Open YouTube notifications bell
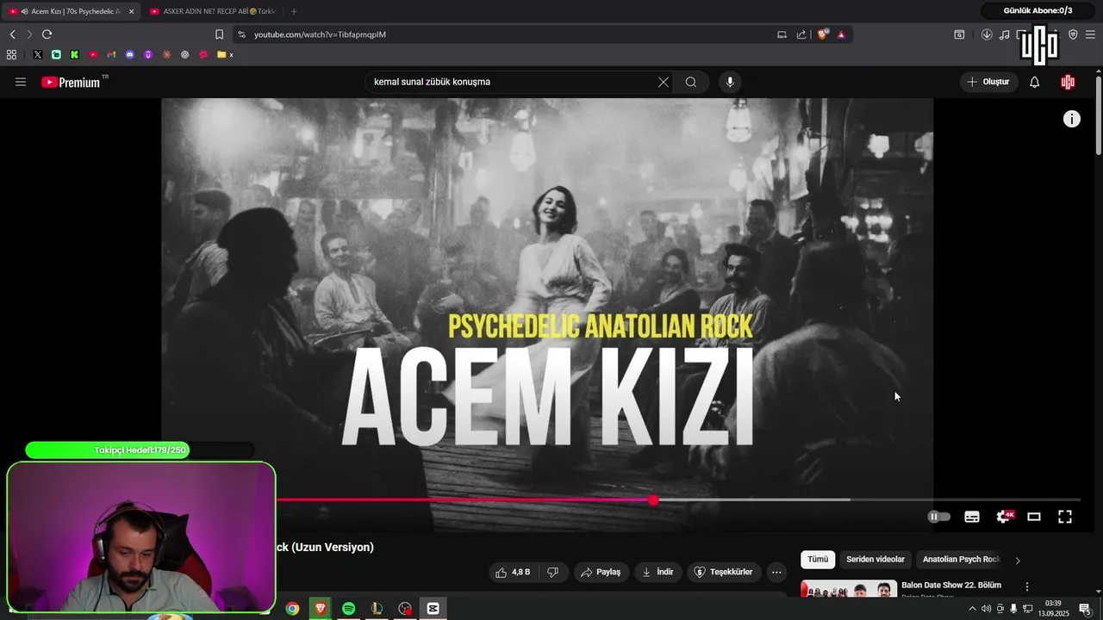This screenshot has height=620, width=1103. 1035,82
